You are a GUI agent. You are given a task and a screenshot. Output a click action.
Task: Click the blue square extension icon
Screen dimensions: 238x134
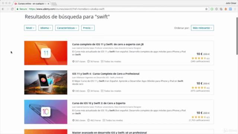[231, 9]
